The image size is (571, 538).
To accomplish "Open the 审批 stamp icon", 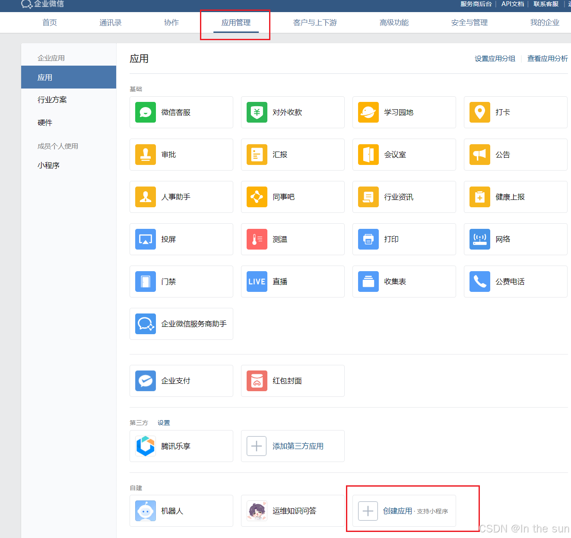I will tap(146, 155).
